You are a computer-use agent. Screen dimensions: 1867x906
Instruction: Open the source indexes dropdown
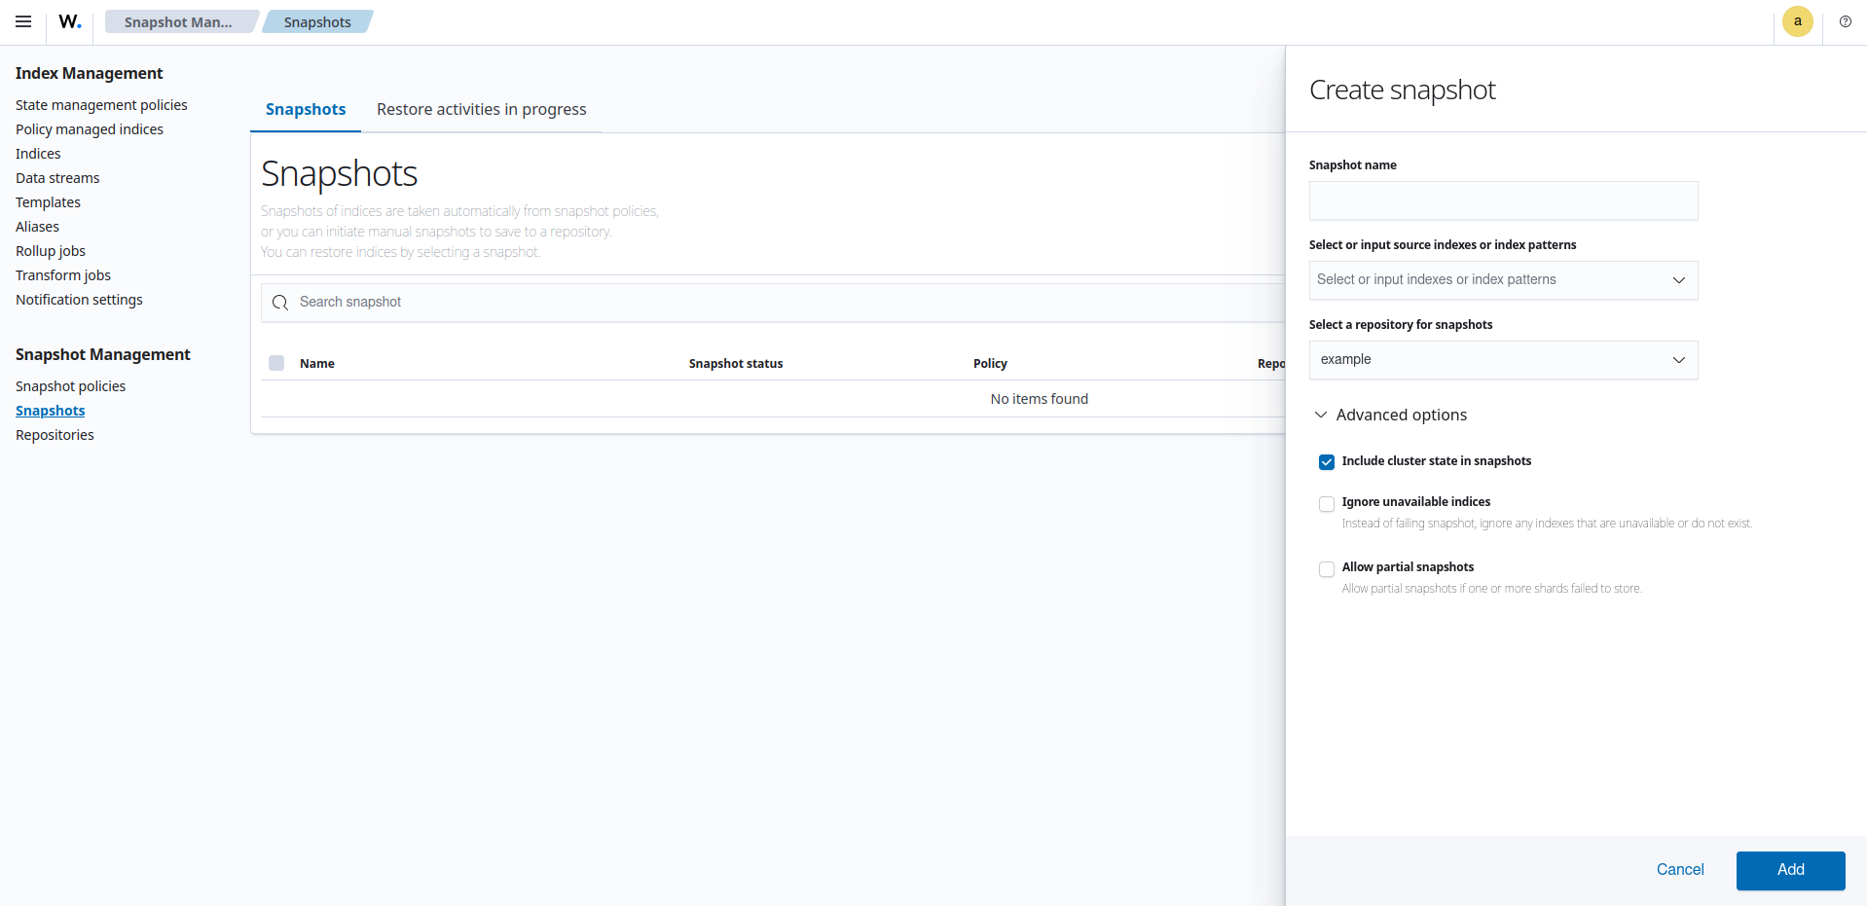click(1502, 280)
